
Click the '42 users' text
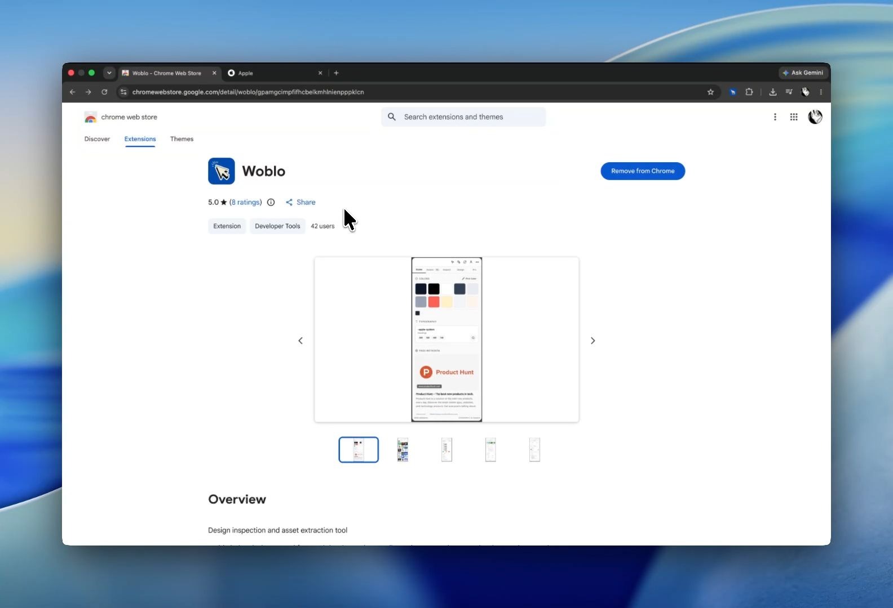click(x=322, y=226)
